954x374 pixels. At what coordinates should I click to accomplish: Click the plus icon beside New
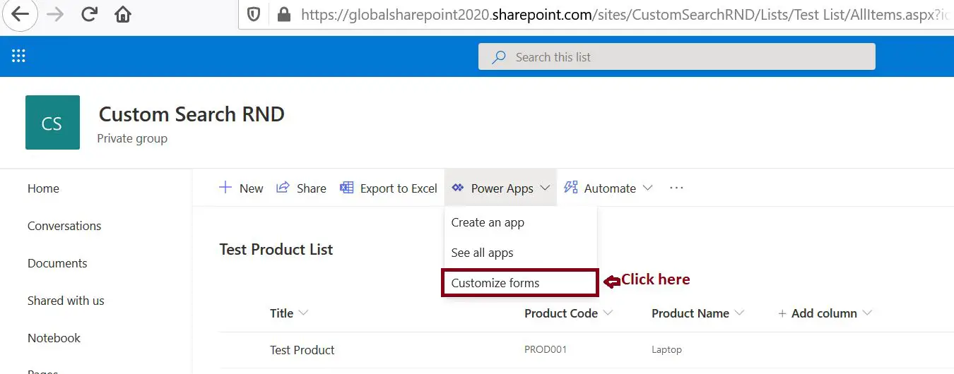click(225, 188)
